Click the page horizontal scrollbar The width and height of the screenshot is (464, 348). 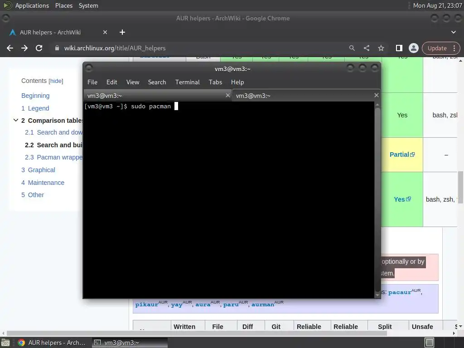tap(197, 333)
